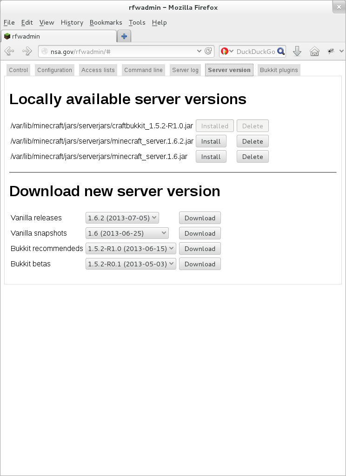
Task: Open the Vanilla snapshots version dropdown
Action: click(127, 233)
